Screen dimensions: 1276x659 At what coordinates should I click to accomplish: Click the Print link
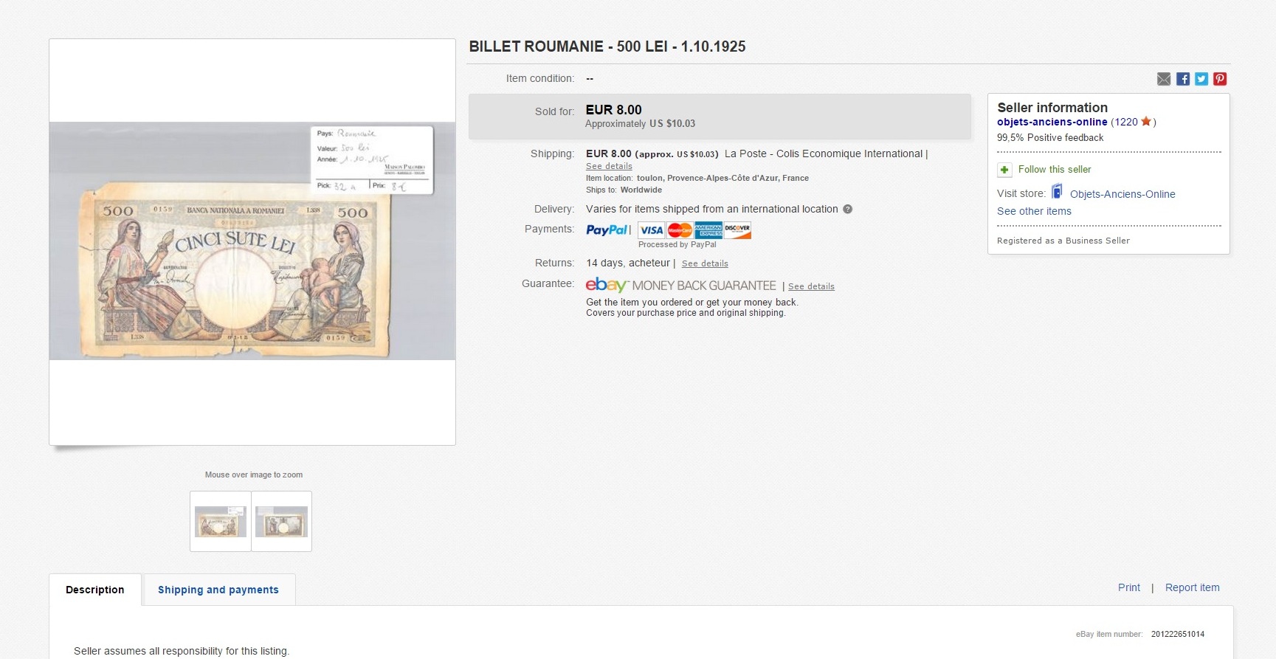[1129, 587]
